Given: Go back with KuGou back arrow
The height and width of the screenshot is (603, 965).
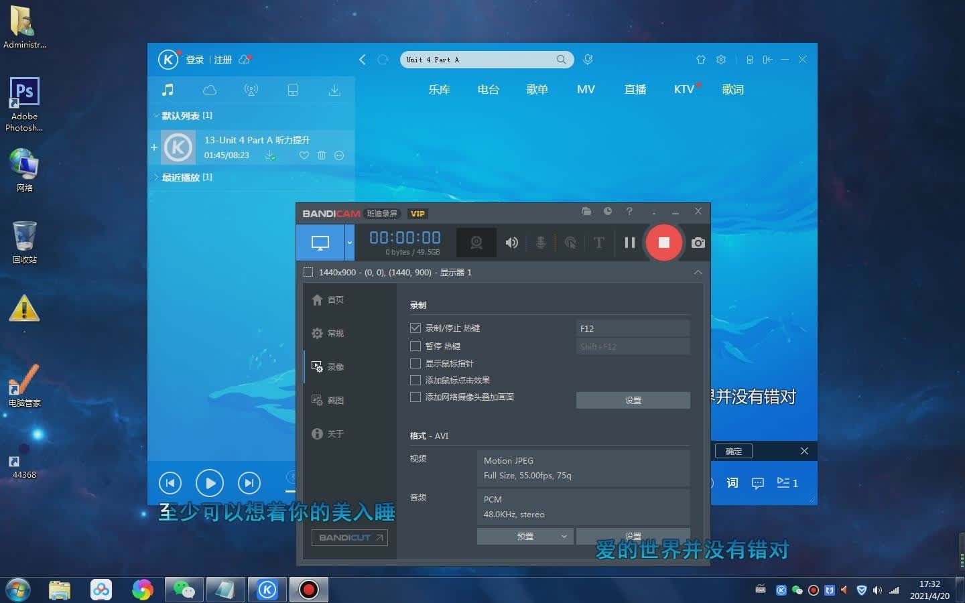Looking at the screenshot, I should pos(363,60).
